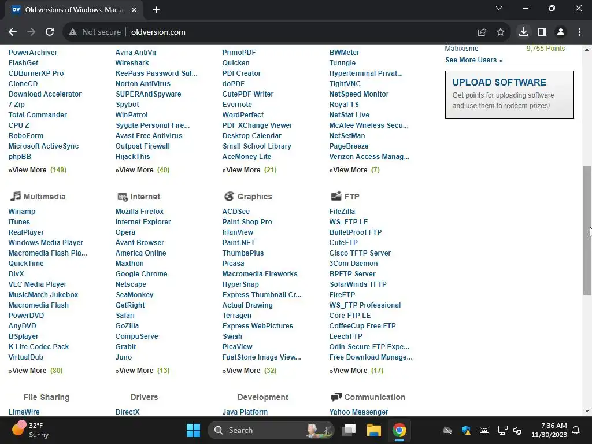Click the scrollbar up arrow

pyautogui.click(x=587, y=50)
